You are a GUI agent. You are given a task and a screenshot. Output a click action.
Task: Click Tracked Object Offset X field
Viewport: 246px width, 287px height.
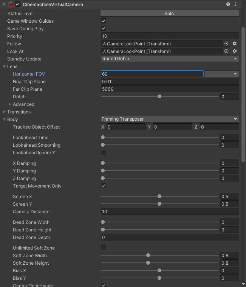[x=126, y=127]
